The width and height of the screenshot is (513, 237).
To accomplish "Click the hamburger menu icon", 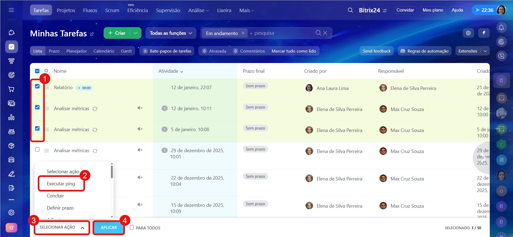I will [11, 10].
